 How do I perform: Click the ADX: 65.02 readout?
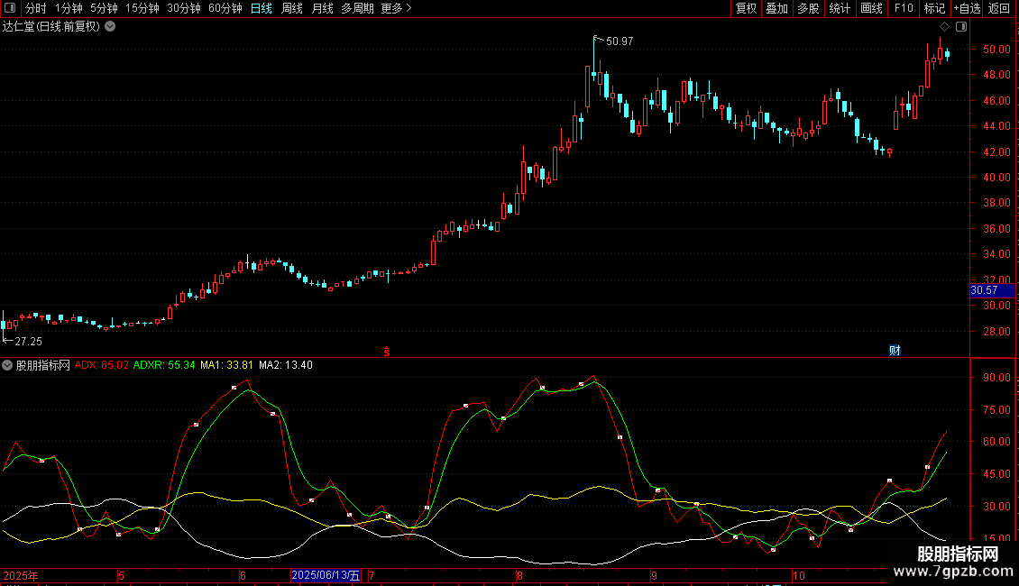click(x=101, y=365)
